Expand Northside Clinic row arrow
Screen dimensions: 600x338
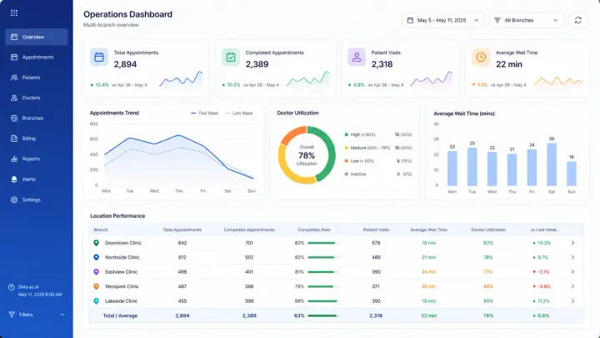pyautogui.click(x=572, y=258)
